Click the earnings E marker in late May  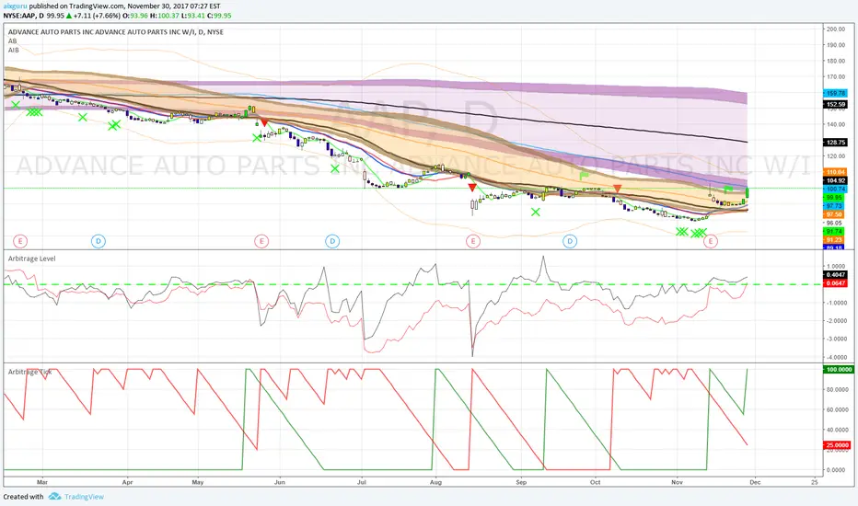pyautogui.click(x=261, y=241)
